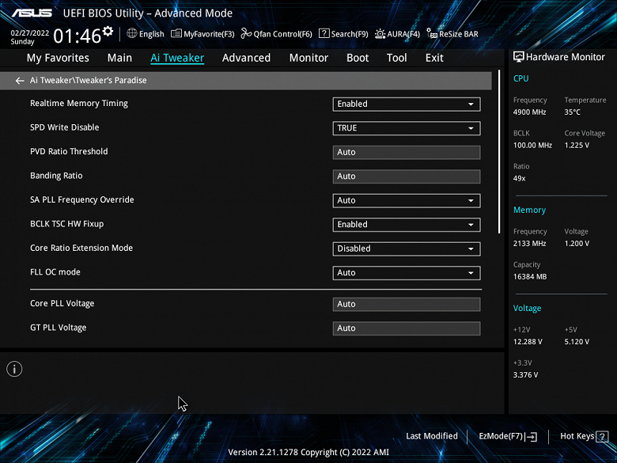The height and width of the screenshot is (463, 617).
Task: Switch to Advanced tab
Action: [x=246, y=58]
